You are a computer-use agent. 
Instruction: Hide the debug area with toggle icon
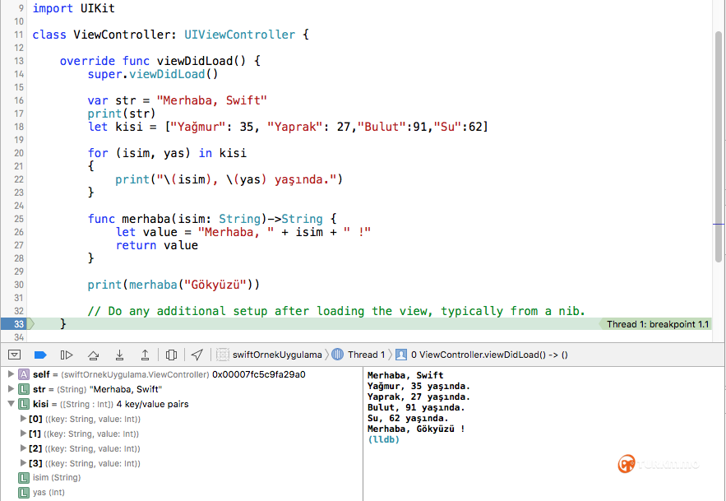click(14, 355)
